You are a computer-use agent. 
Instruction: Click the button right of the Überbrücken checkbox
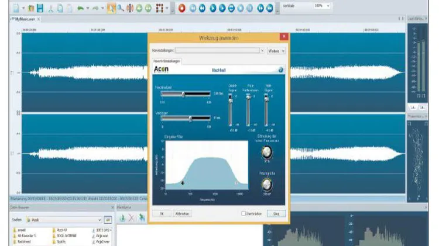(x=276, y=214)
